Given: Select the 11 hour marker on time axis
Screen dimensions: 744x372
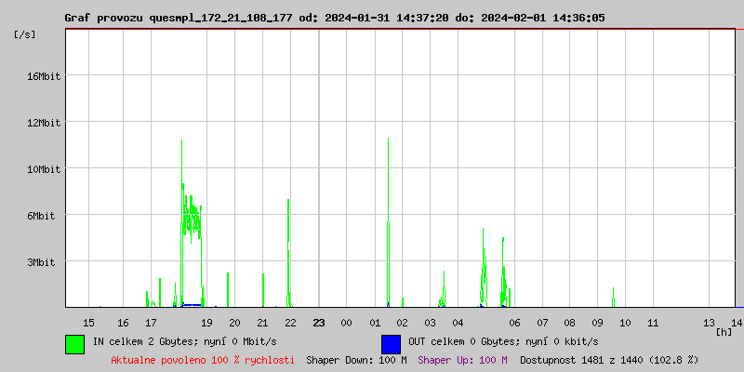Looking at the screenshot, I should click(653, 323).
